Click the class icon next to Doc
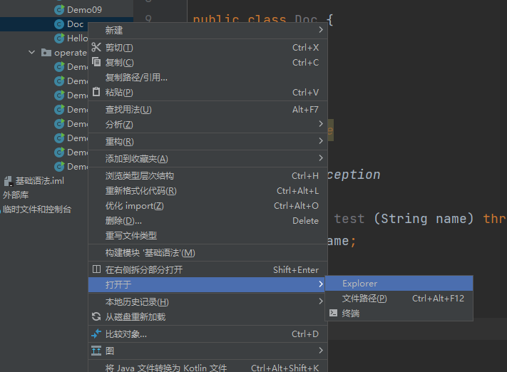Screen dimensions: 507x372 click(59, 24)
